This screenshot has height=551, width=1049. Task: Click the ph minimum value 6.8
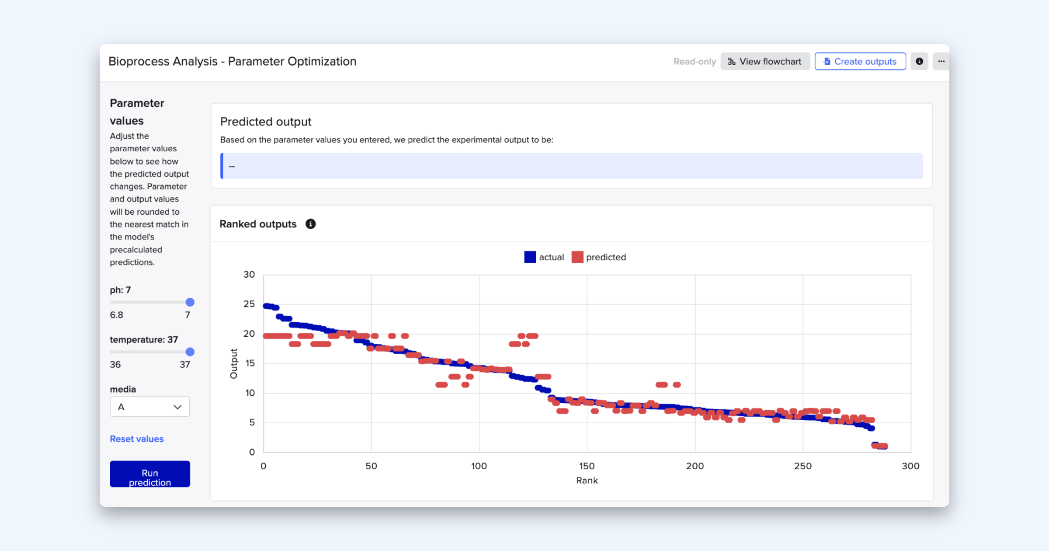pyautogui.click(x=116, y=315)
